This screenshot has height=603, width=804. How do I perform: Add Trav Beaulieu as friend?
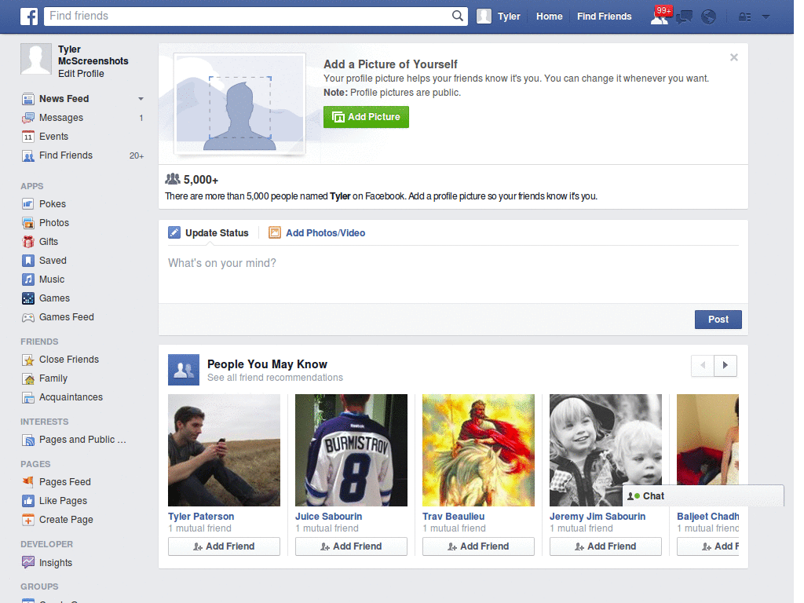pos(478,546)
